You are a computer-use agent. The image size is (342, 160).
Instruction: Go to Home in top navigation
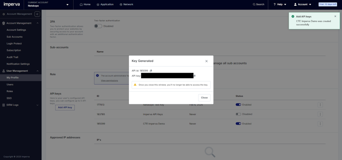(85, 4)
